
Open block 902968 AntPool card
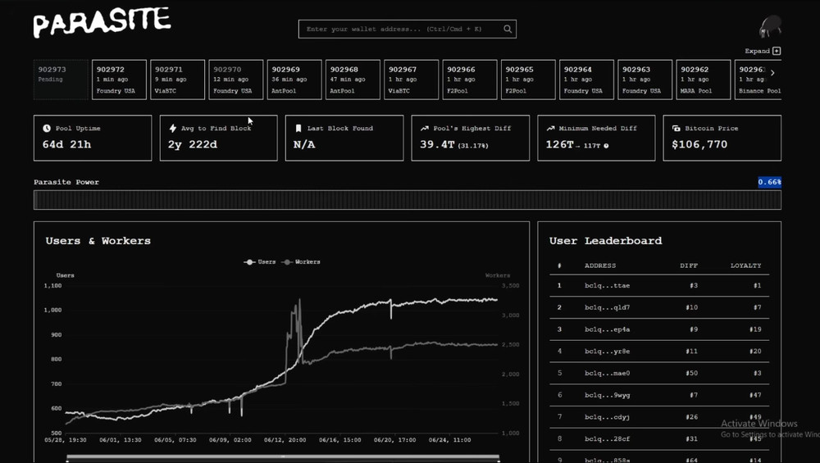(353, 79)
